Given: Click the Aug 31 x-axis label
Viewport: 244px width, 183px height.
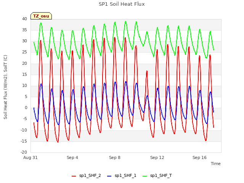Looking at the screenshot, I should 30,157.
